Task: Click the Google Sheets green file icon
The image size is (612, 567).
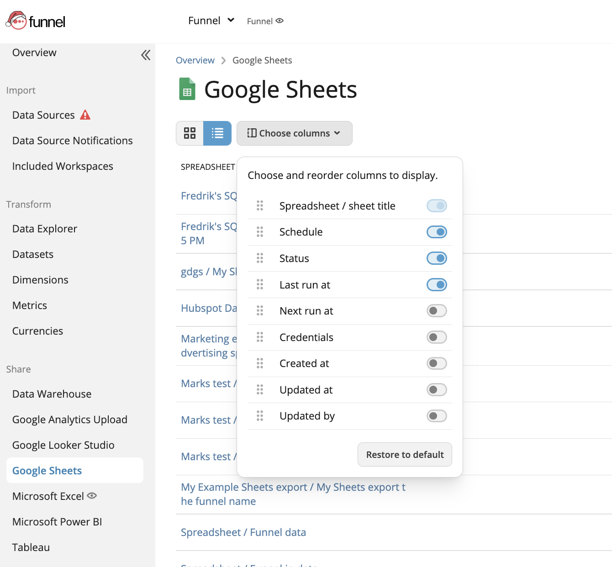Action: [187, 89]
